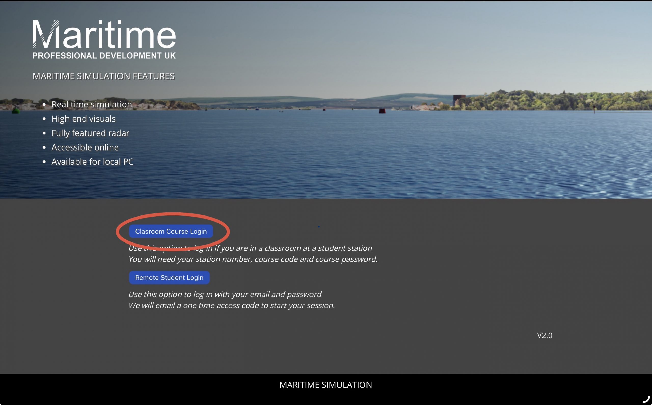Click the one time access code instruction text

click(x=232, y=305)
